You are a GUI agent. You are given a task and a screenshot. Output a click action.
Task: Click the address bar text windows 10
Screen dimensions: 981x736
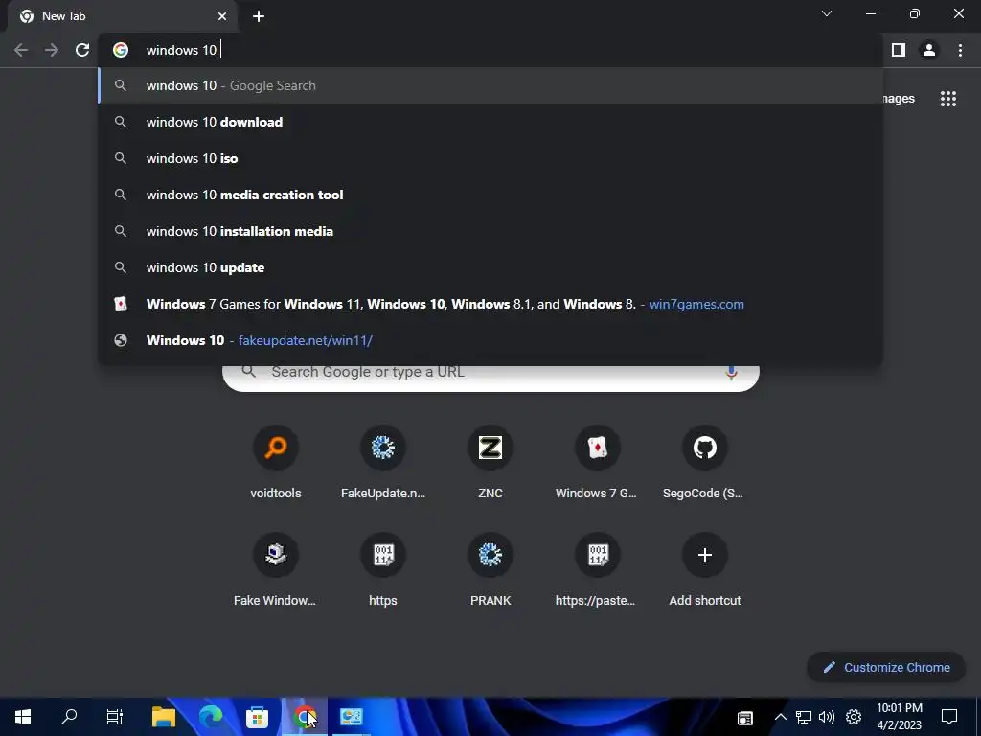coord(181,50)
